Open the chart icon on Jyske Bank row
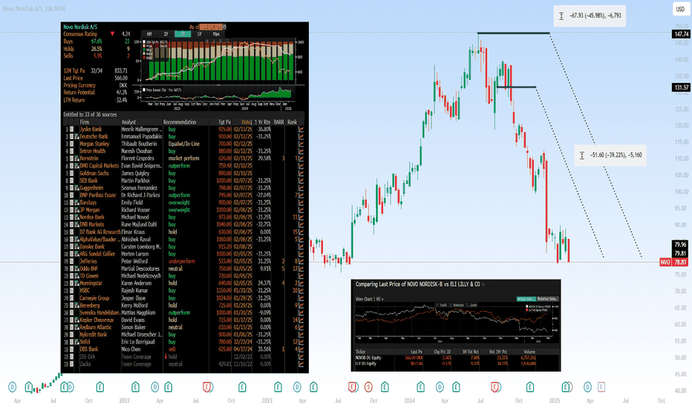692x408 pixels. 301,129
